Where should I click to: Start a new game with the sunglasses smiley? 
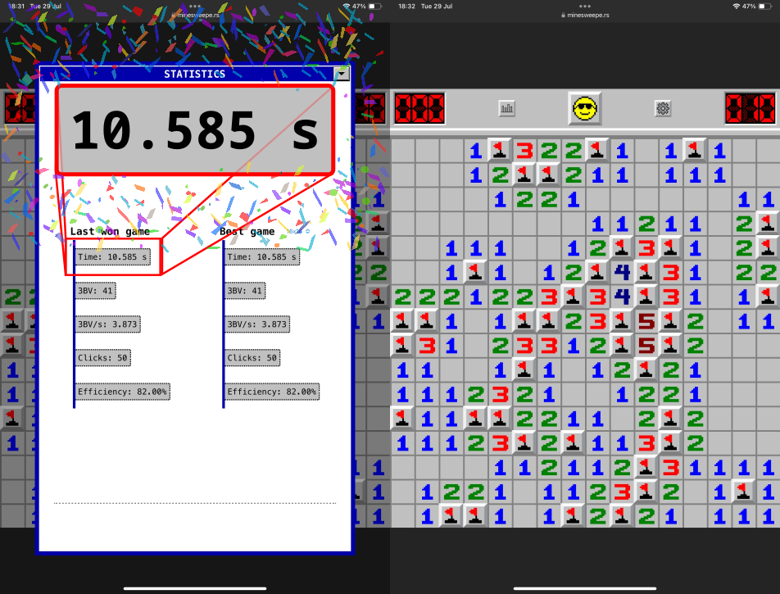pyautogui.click(x=585, y=107)
